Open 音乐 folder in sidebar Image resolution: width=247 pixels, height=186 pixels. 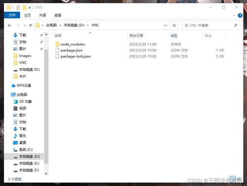23,136
